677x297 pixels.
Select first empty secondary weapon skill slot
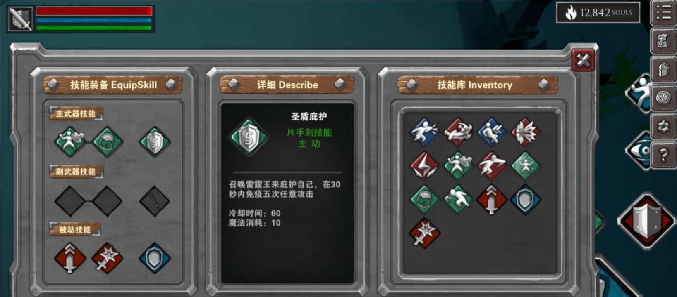coord(69,201)
